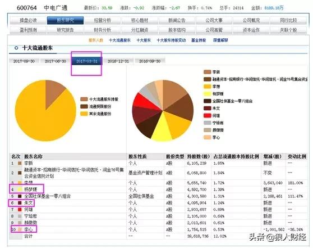Open the 十大股东持股变动 link
The image size is (313, 248).
pyautogui.click(x=171, y=40)
